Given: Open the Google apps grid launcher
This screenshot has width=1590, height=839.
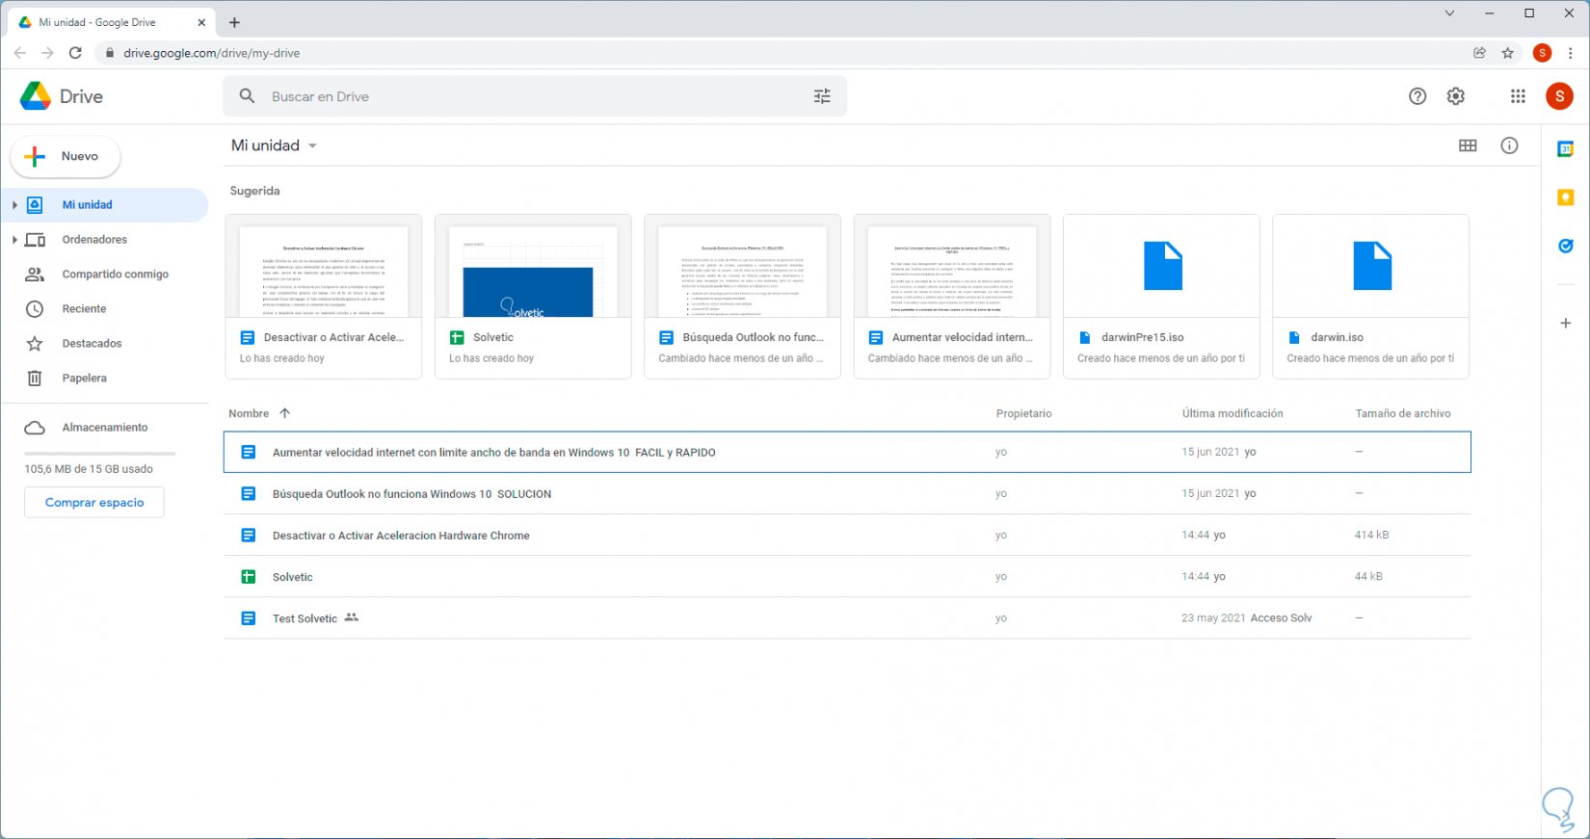Looking at the screenshot, I should pyautogui.click(x=1518, y=96).
